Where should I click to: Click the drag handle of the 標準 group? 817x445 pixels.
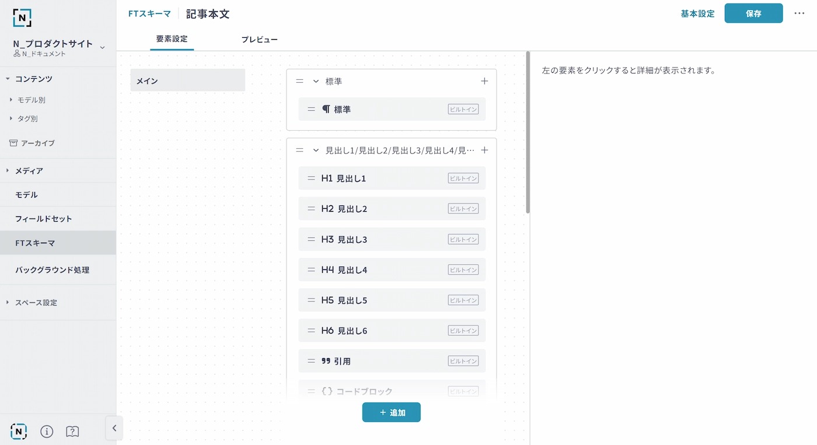coord(299,81)
